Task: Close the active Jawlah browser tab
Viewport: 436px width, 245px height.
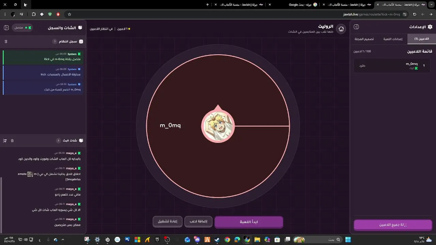Action: click(378, 5)
